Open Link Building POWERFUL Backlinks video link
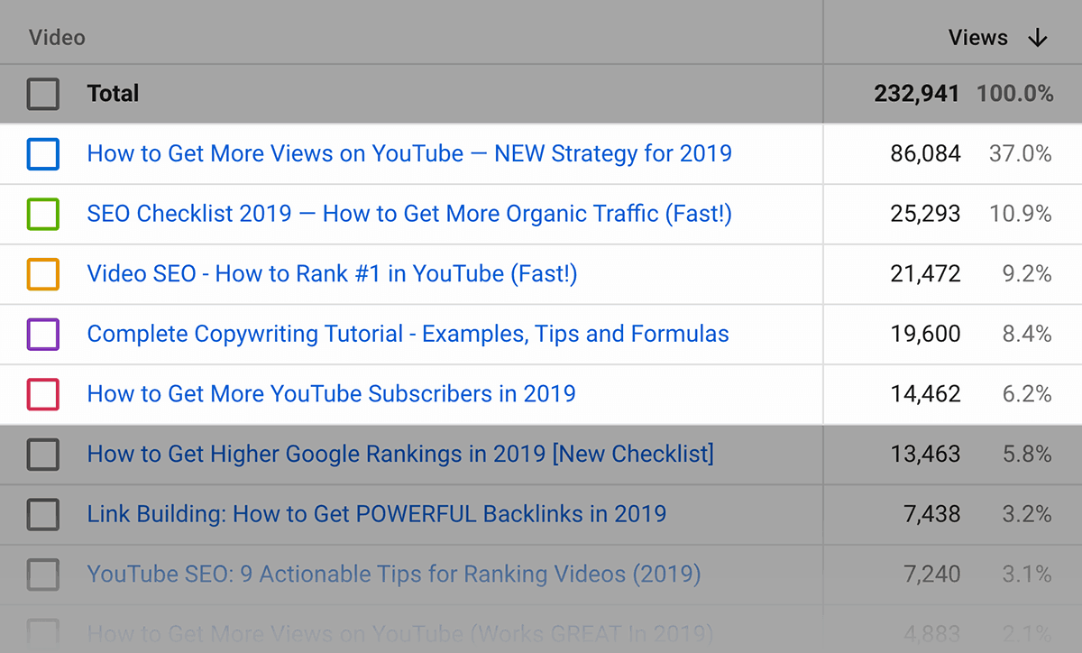 point(376,514)
